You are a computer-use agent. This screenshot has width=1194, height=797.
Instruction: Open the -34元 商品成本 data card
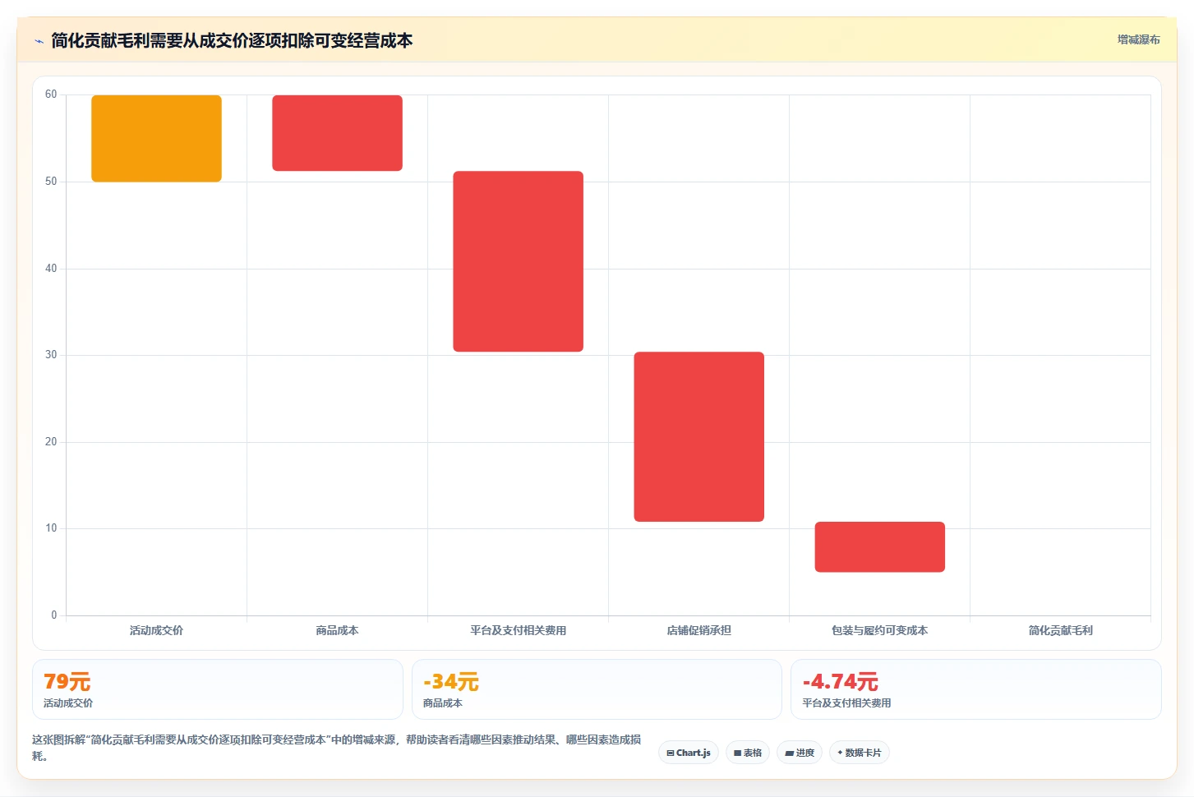[597, 689]
